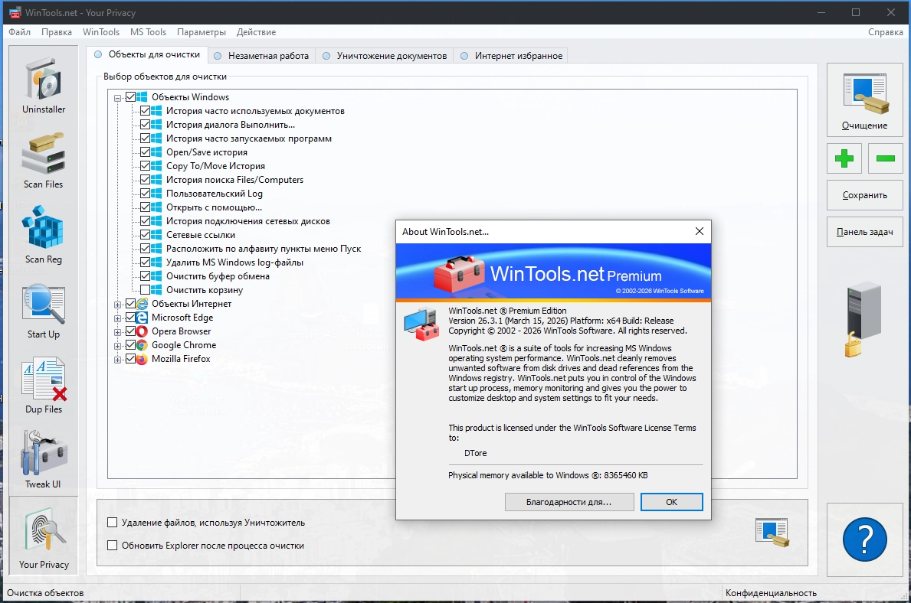Toggle Open/Save история checkbox
The height and width of the screenshot is (603, 911).
click(146, 152)
